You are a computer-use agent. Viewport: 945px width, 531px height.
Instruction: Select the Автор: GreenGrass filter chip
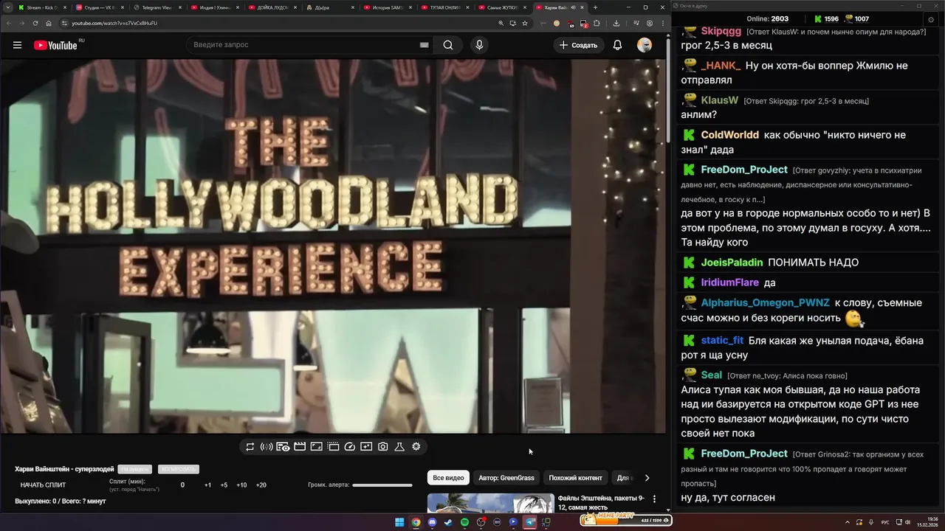(506, 478)
